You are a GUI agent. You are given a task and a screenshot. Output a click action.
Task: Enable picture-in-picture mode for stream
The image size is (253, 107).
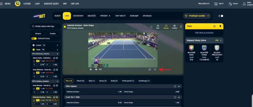click(x=150, y=69)
